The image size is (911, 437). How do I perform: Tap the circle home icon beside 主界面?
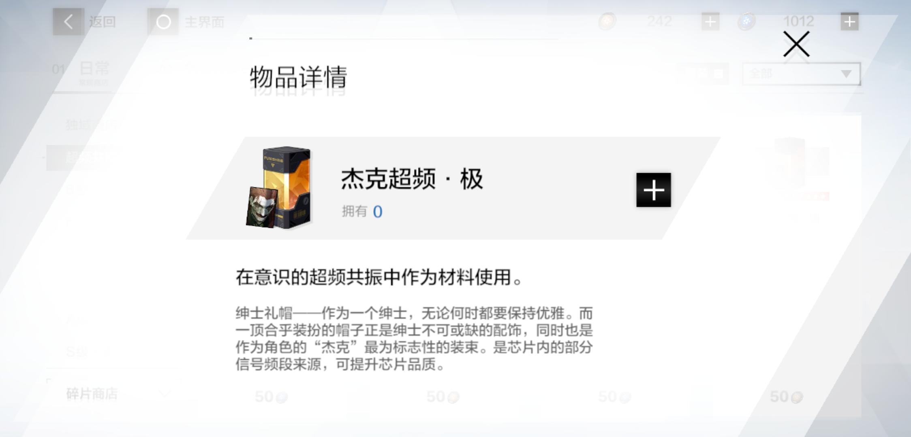coord(163,22)
